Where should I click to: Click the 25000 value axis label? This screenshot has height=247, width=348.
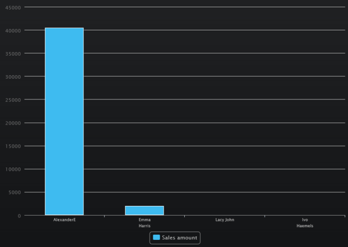click(13, 100)
